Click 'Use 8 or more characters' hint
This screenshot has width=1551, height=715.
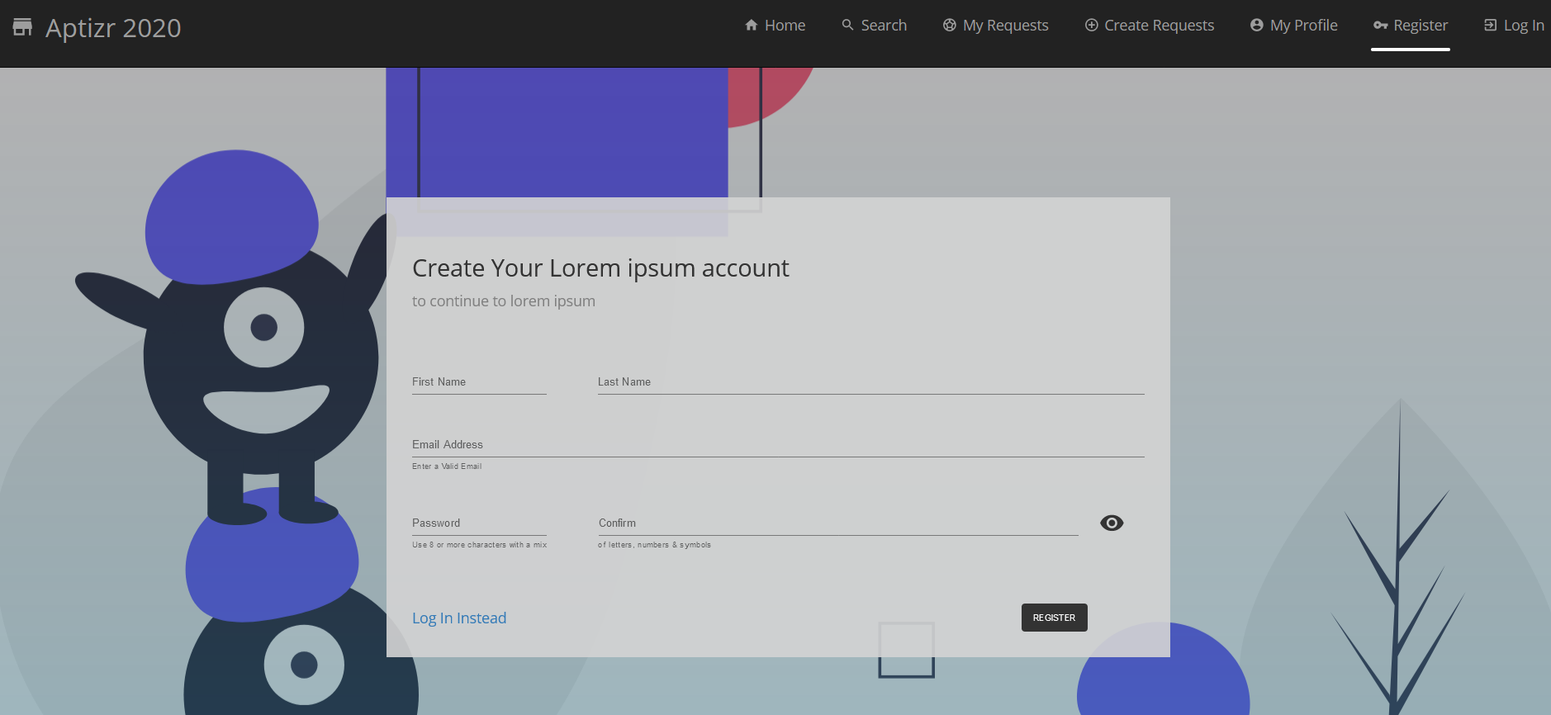click(x=480, y=545)
